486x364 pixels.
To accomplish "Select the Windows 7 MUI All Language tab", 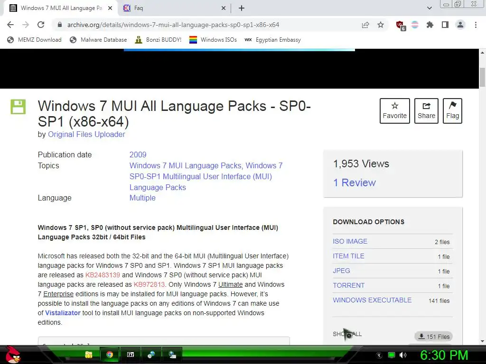I will coord(61,8).
